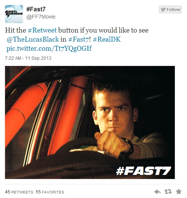Image resolution: width=187 pixels, height=198 pixels.
Task: Open the #RealDK hashtag link
Action: [x=107, y=39]
